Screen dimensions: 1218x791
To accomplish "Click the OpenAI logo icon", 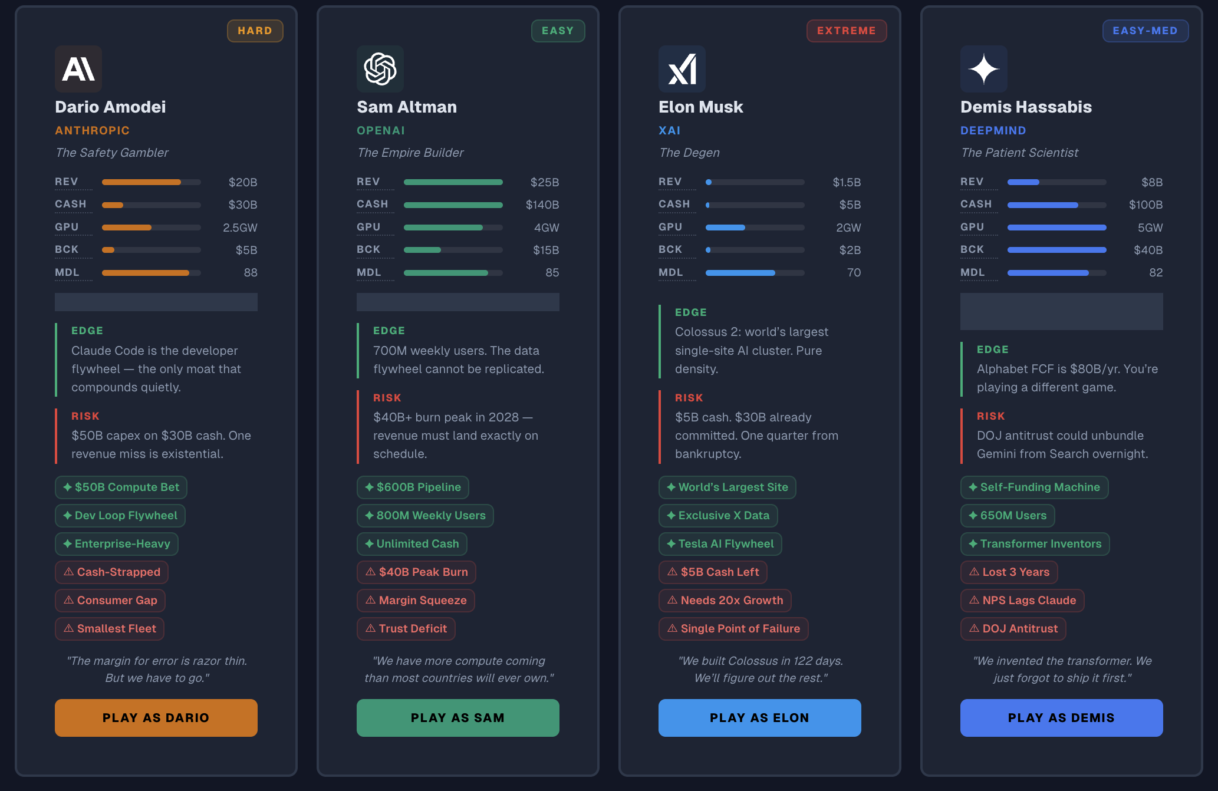I will coord(380,69).
